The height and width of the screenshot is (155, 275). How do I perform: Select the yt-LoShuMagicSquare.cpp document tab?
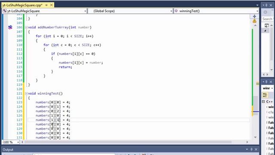pos(22,5)
